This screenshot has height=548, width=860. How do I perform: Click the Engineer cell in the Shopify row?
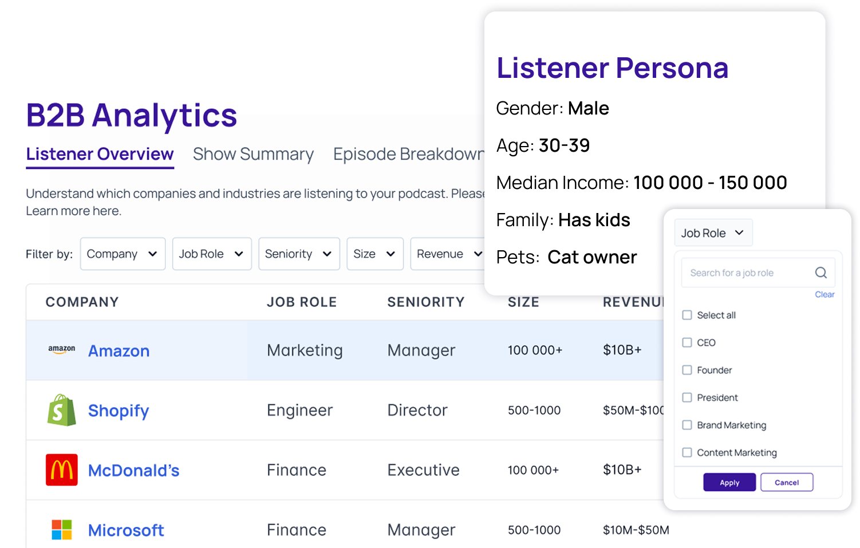(300, 410)
